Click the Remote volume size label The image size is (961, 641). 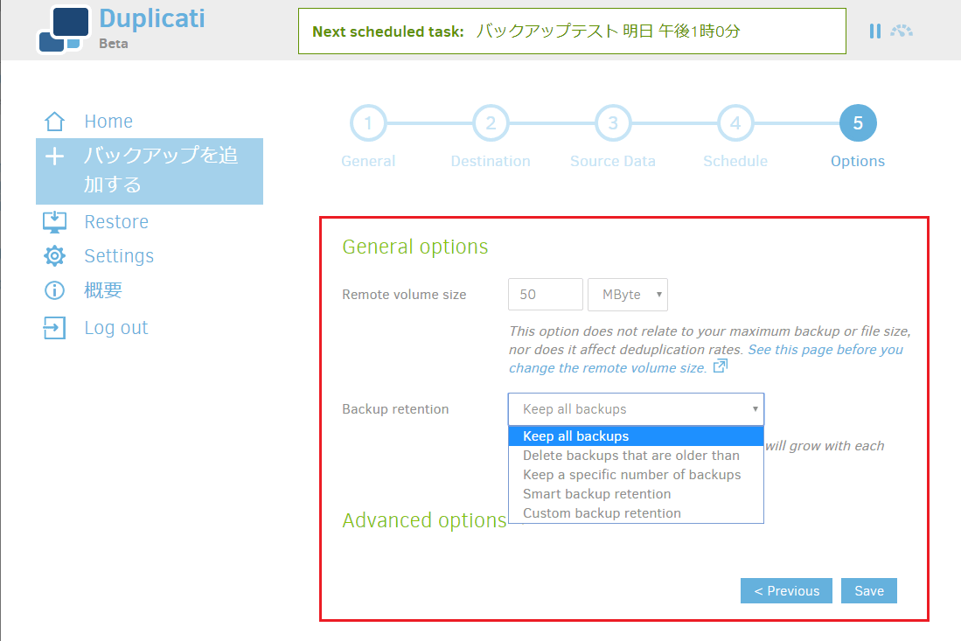pos(404,295)
